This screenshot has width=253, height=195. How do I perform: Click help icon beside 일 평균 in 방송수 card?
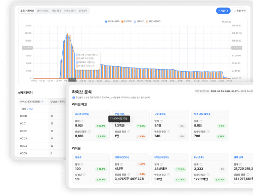[x=84, y=175]
